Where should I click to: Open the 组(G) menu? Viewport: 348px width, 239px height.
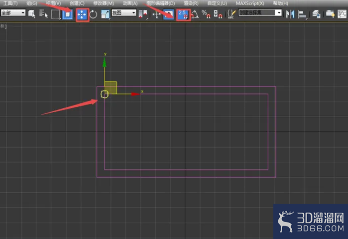pyautogui.click(x=32, y=3)
